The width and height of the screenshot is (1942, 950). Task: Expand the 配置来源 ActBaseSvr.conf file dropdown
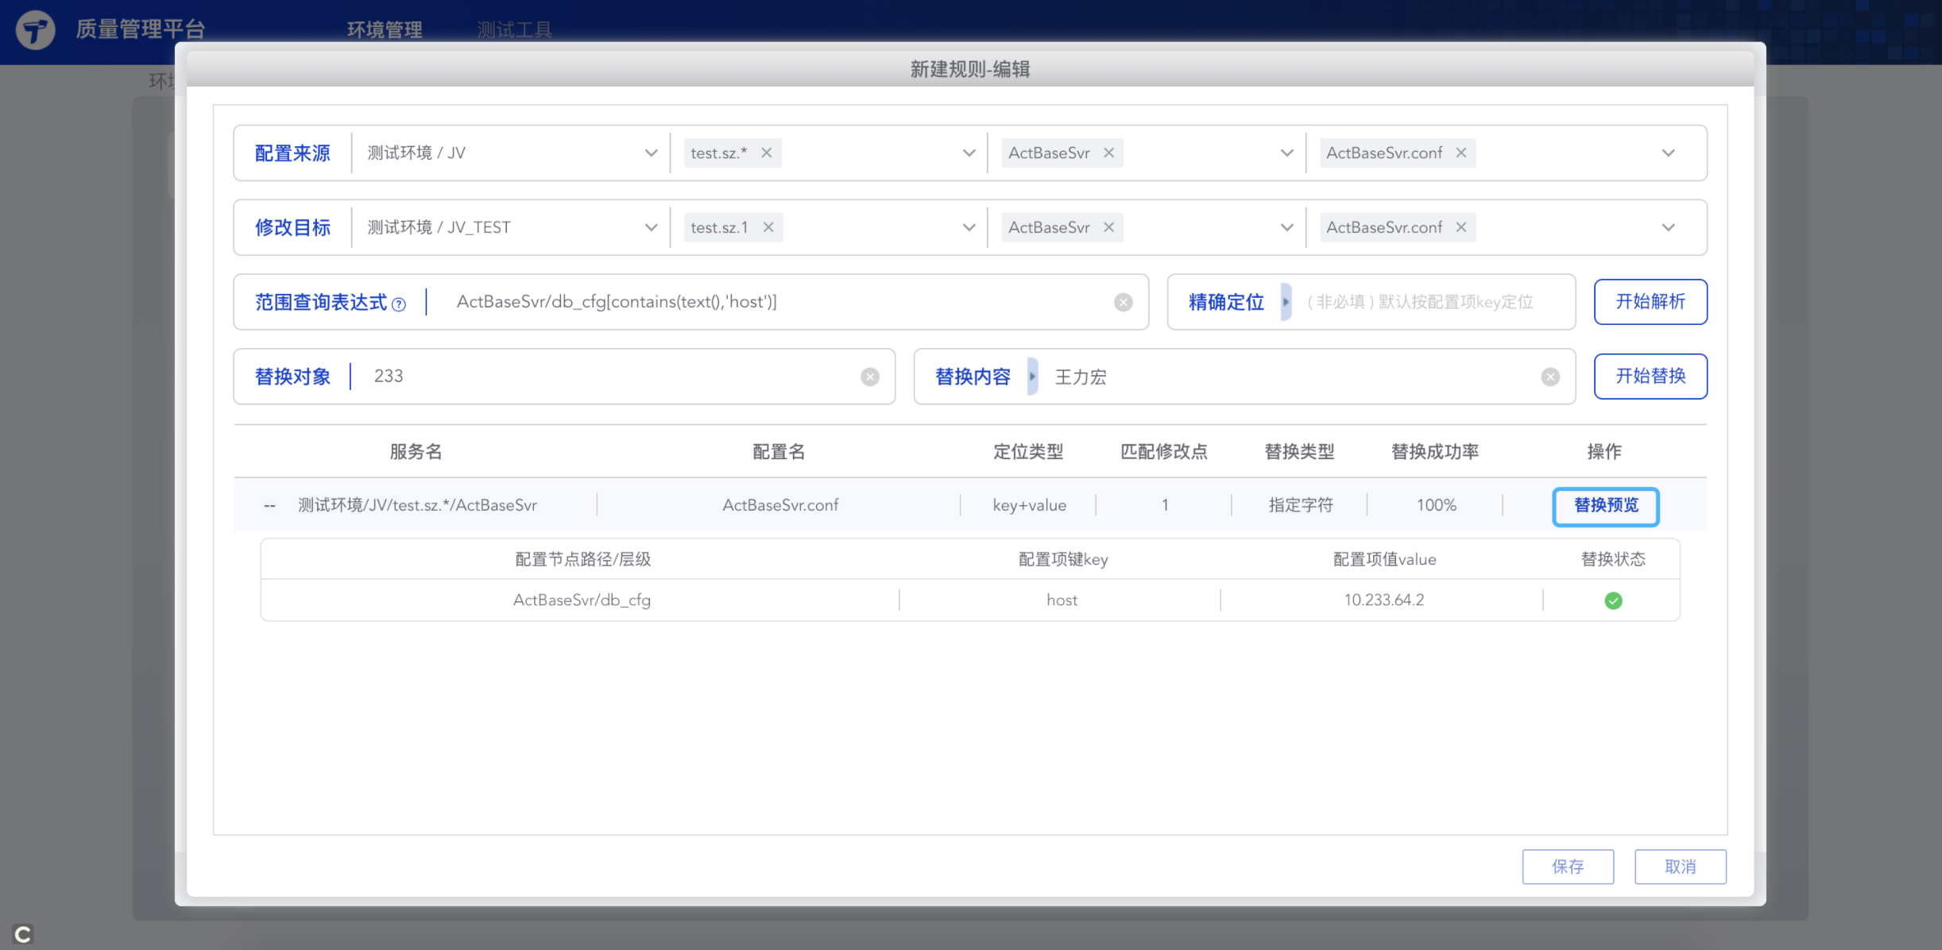(x=1668, y=153)
